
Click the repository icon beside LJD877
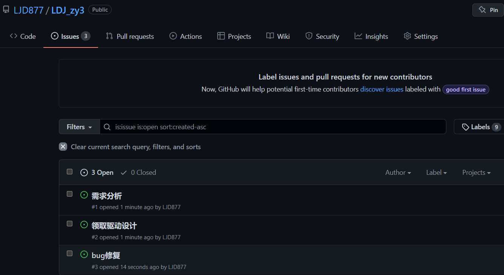pos(6,10)
